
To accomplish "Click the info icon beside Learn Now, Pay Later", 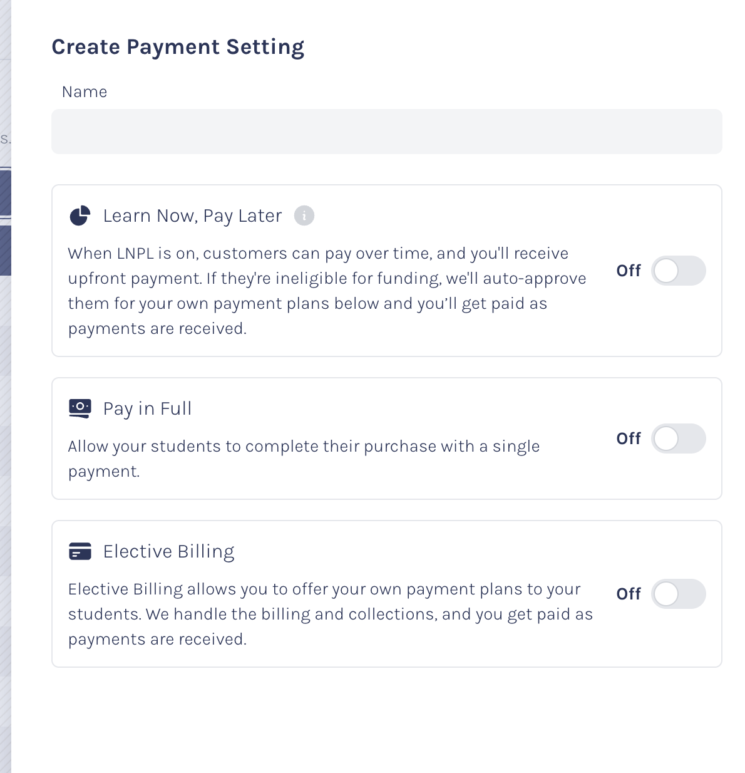I will tap(304, 215).
